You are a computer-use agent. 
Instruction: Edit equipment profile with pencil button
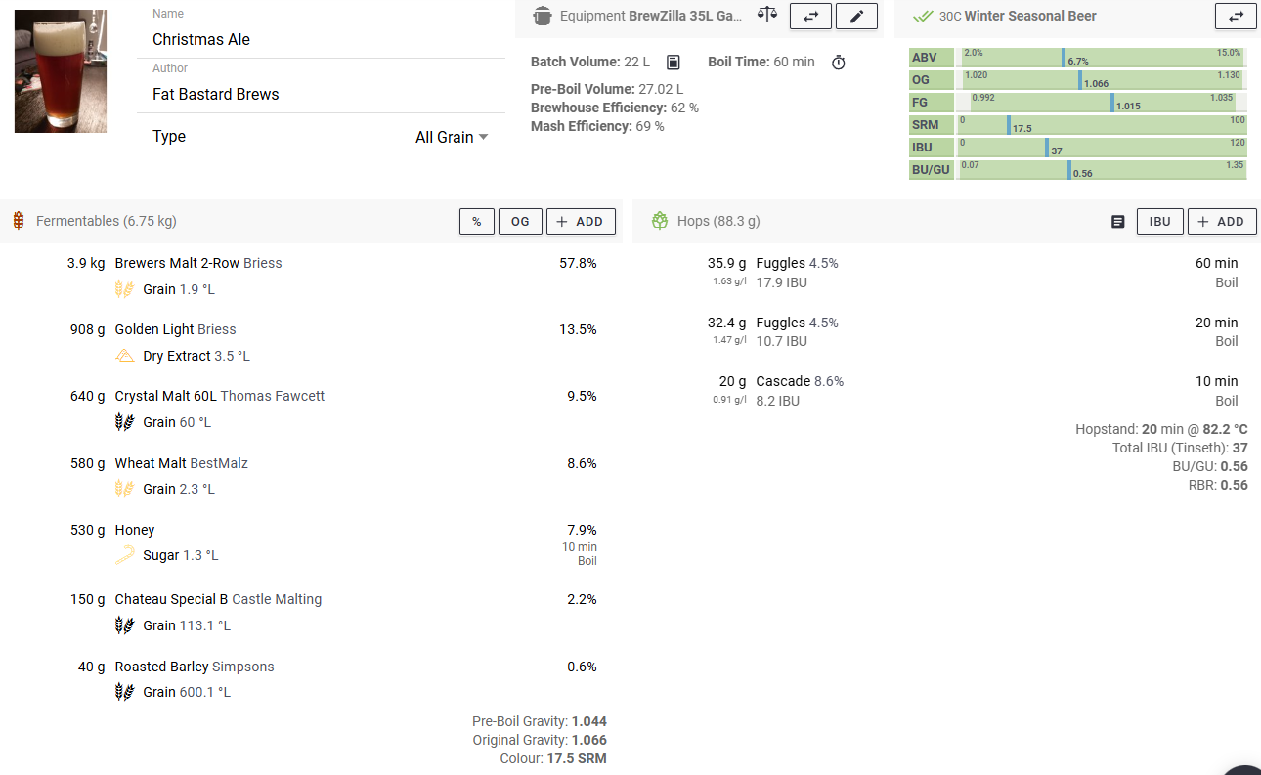856,16
